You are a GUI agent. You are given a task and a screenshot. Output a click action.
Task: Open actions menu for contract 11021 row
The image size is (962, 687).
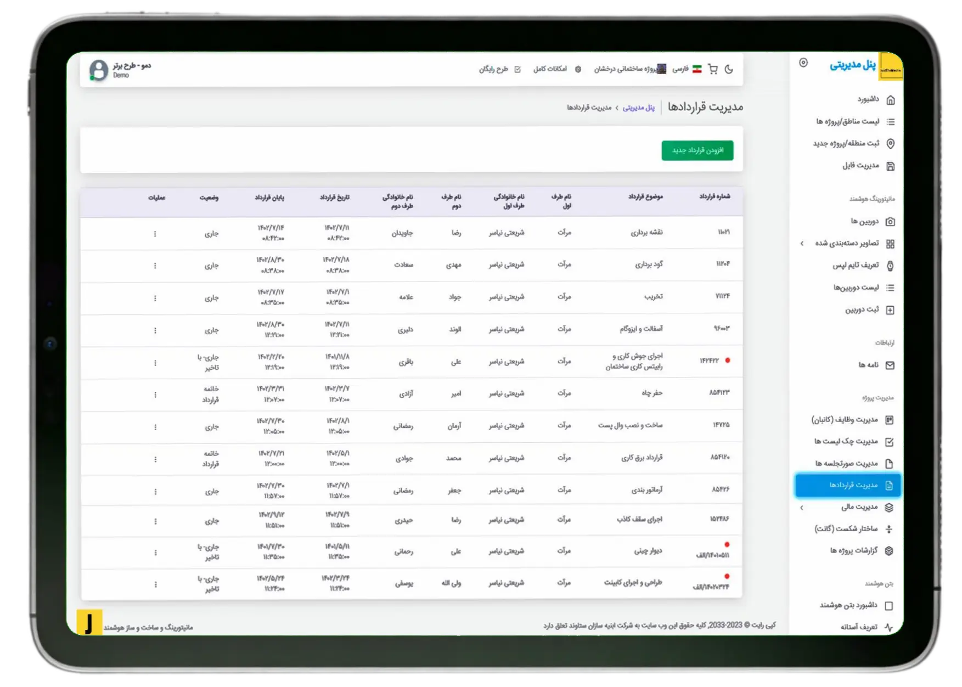pyautogui.click(x=155, y=234)
